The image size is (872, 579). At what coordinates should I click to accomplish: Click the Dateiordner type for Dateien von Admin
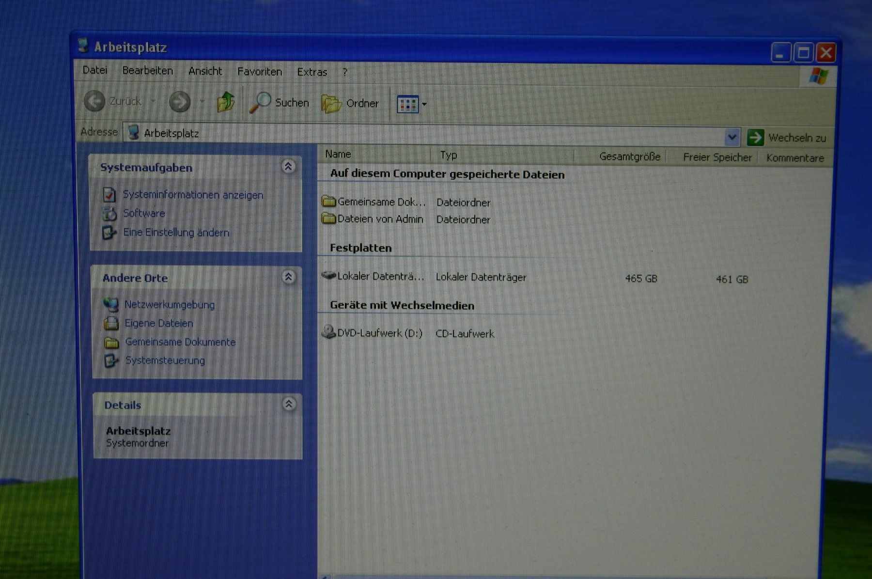[463, 219]
